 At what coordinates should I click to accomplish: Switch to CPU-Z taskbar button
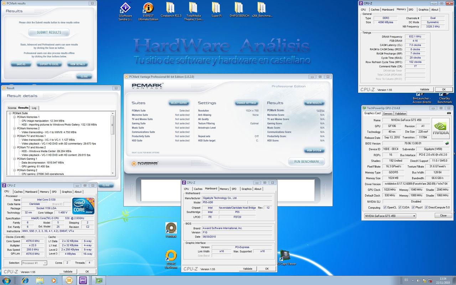tap(84, 280)
